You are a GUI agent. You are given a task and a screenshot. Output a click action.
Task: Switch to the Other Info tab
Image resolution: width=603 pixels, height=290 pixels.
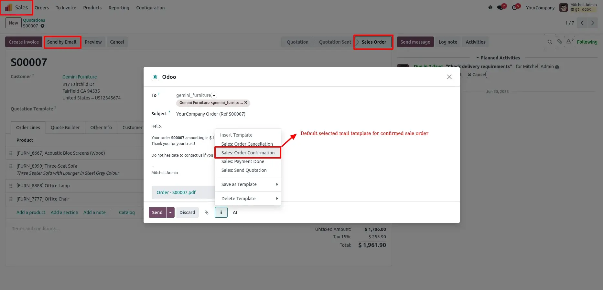[x=101, y=128]
